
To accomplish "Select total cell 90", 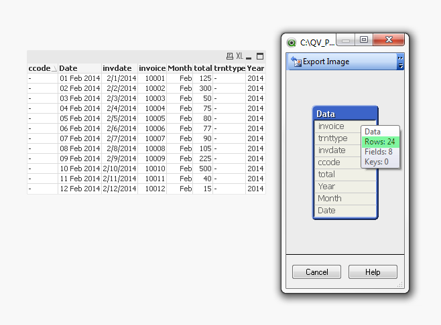I will tap(203, 138).
